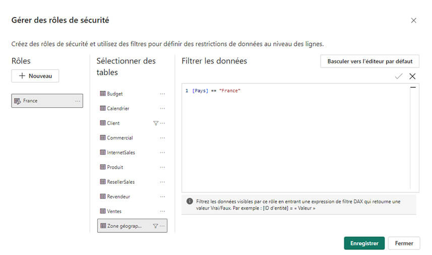Click the editor minimap scrollbar marker

pyautogui.click(x=413, y=87)
